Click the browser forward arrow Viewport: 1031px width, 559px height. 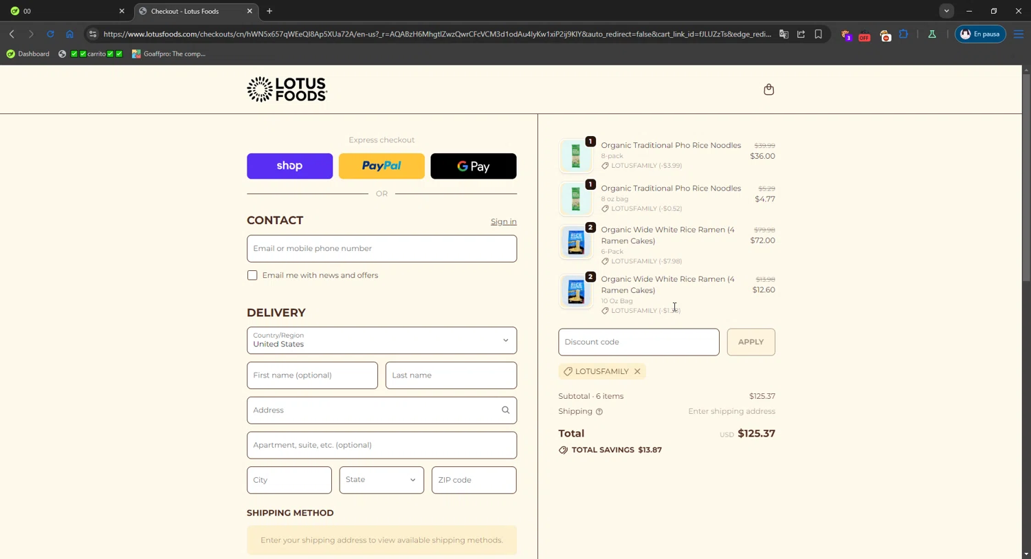pyautogui.click(x=31, y=34)
